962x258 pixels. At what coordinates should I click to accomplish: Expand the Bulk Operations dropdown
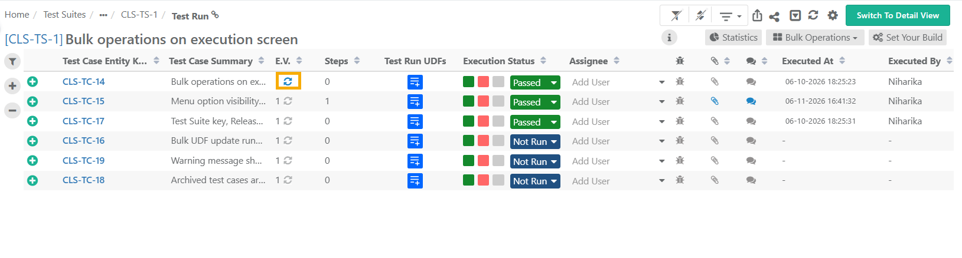[x=815, y=38]
